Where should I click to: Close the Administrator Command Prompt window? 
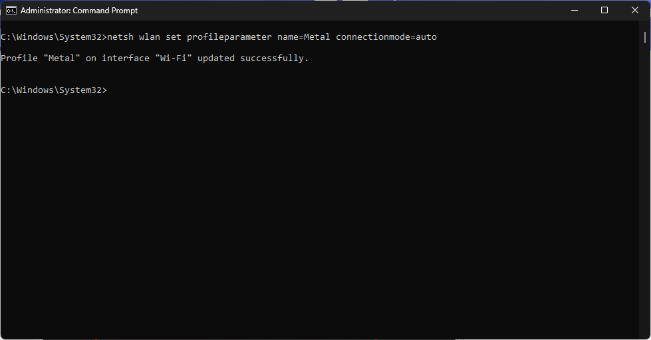click(x=635, y=11)
